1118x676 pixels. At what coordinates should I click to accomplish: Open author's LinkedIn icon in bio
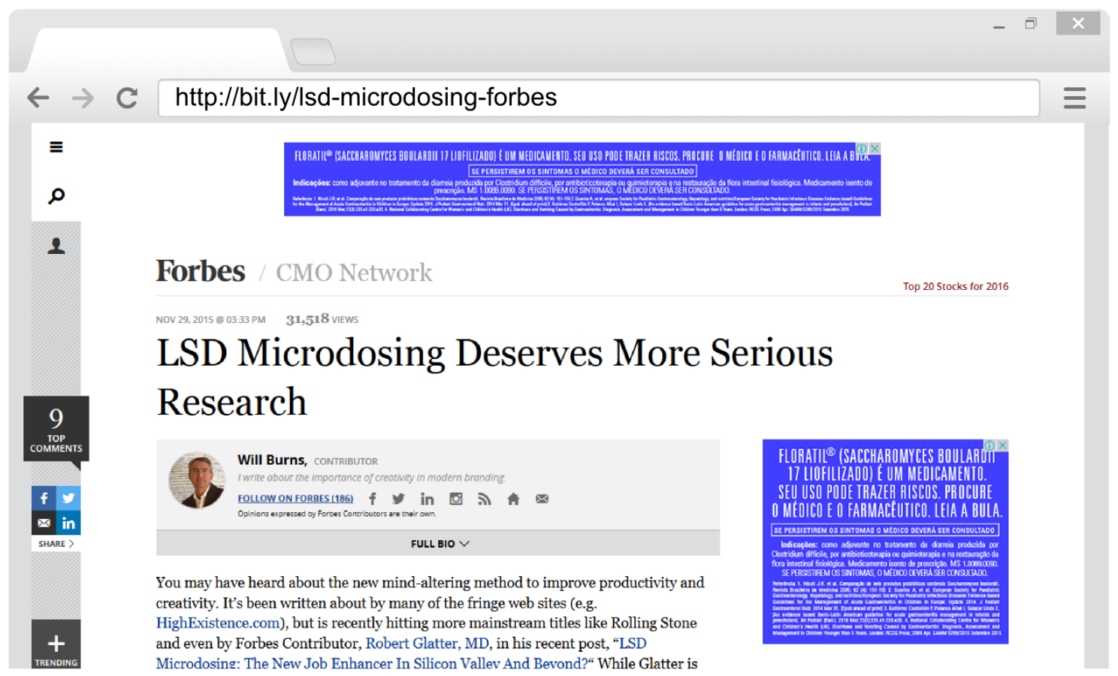pos(427,499)
